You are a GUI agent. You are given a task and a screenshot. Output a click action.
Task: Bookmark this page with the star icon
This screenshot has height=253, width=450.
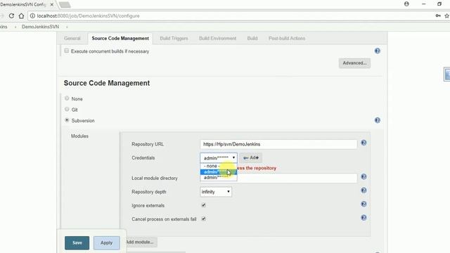click(447, 15)
